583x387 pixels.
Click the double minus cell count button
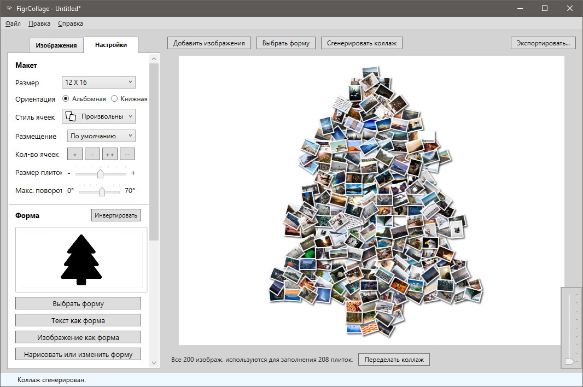[127, 155]
